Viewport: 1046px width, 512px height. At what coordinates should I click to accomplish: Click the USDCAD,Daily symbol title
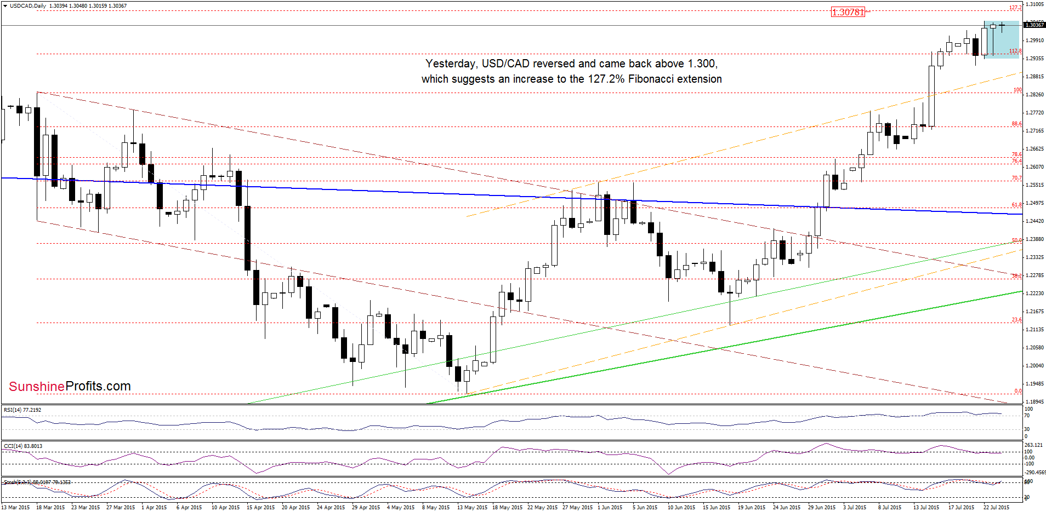(28, 6)
